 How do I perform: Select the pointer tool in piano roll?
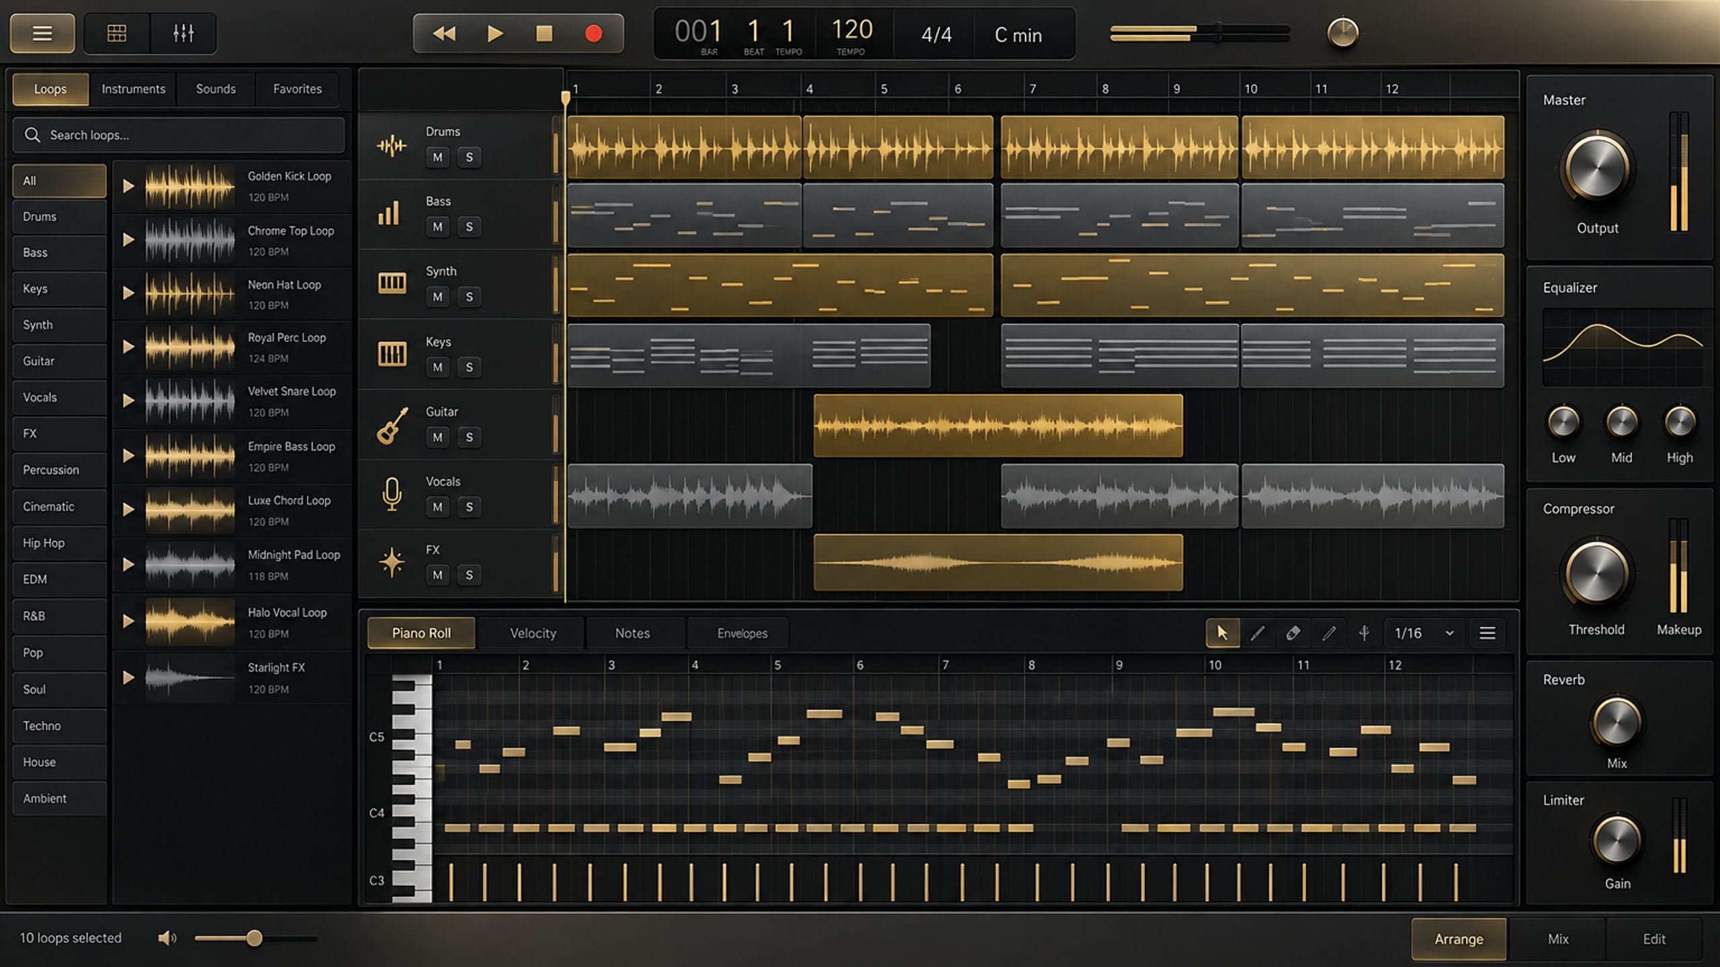point(1222,633)
